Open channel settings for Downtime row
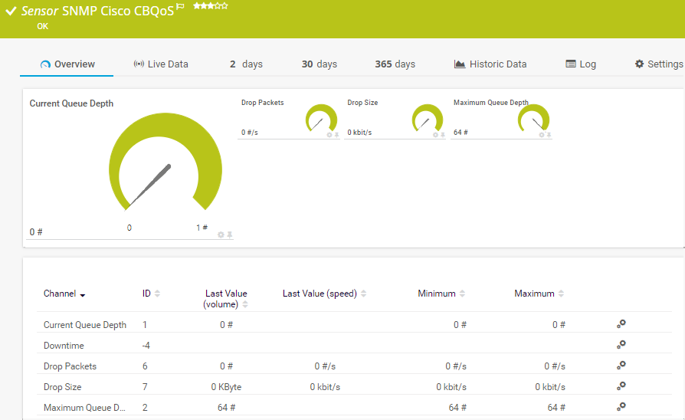The image size is (685, 420). [621, 345]
